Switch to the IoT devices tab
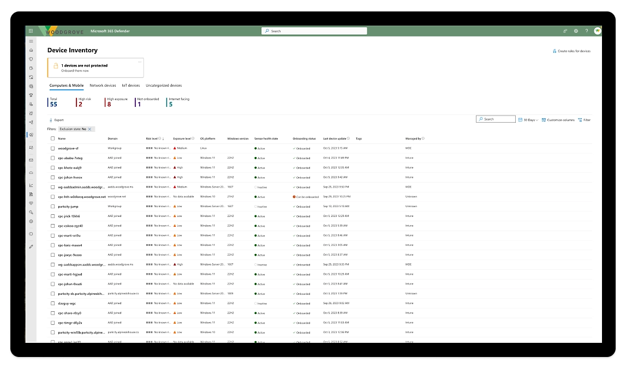626x369 pixels. (x=131, y=86)
